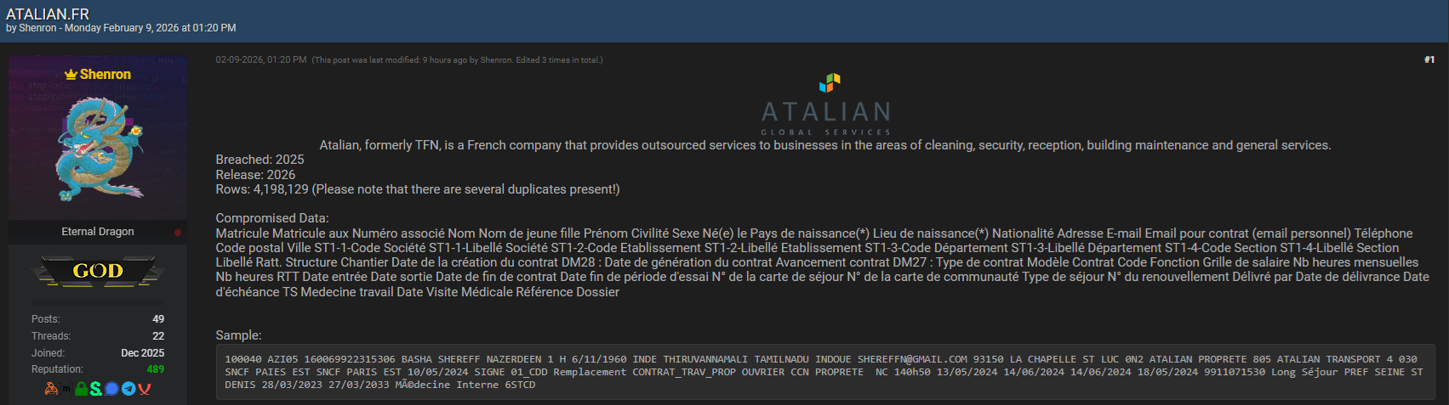Click the Telegram contact icon

pos(128,389)
